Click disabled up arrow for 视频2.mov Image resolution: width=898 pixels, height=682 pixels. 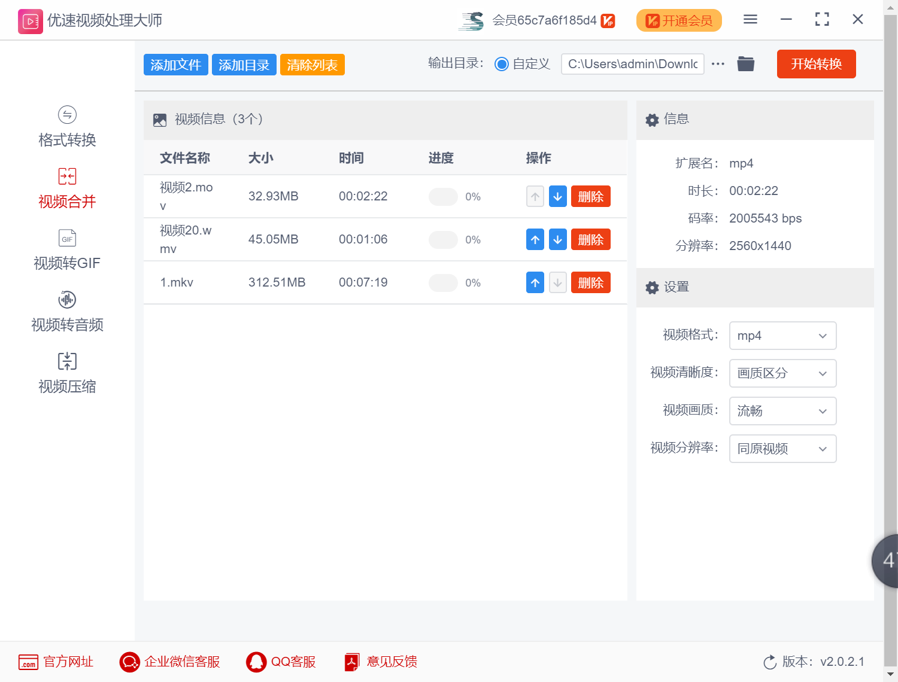coord(535,196)
